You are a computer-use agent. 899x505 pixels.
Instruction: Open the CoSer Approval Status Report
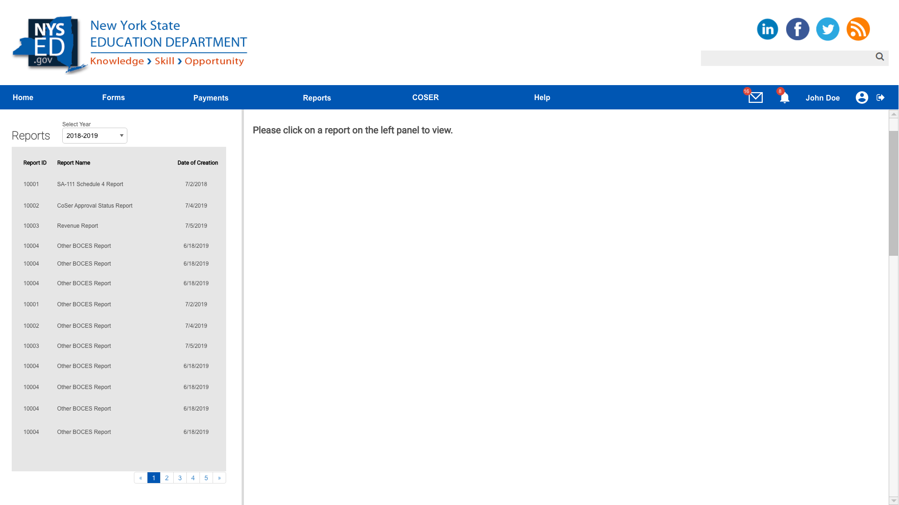point(95,206)
